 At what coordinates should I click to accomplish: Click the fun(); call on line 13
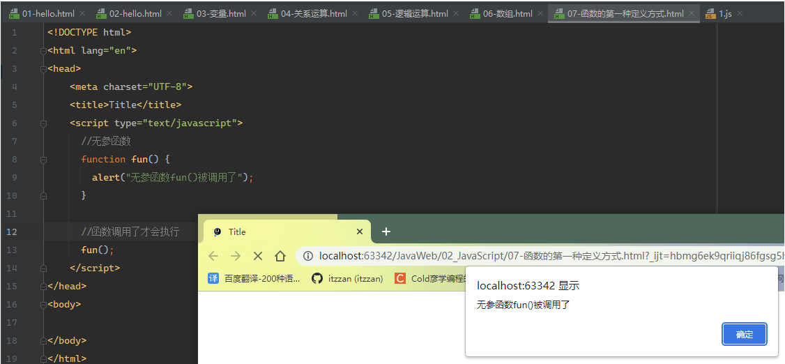98,250
